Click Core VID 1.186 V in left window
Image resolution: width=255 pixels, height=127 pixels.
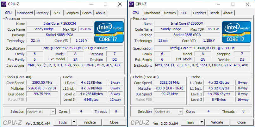pyautogui.click(x=82, y=40)
